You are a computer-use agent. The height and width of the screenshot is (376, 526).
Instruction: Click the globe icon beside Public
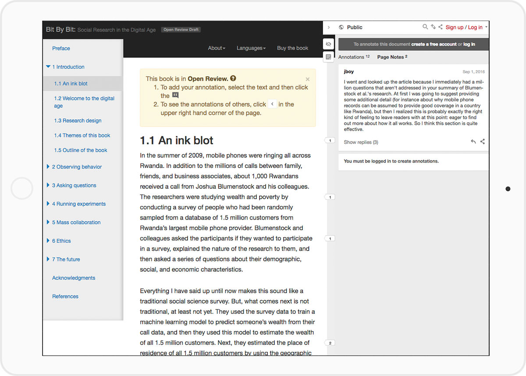point(341,27)
